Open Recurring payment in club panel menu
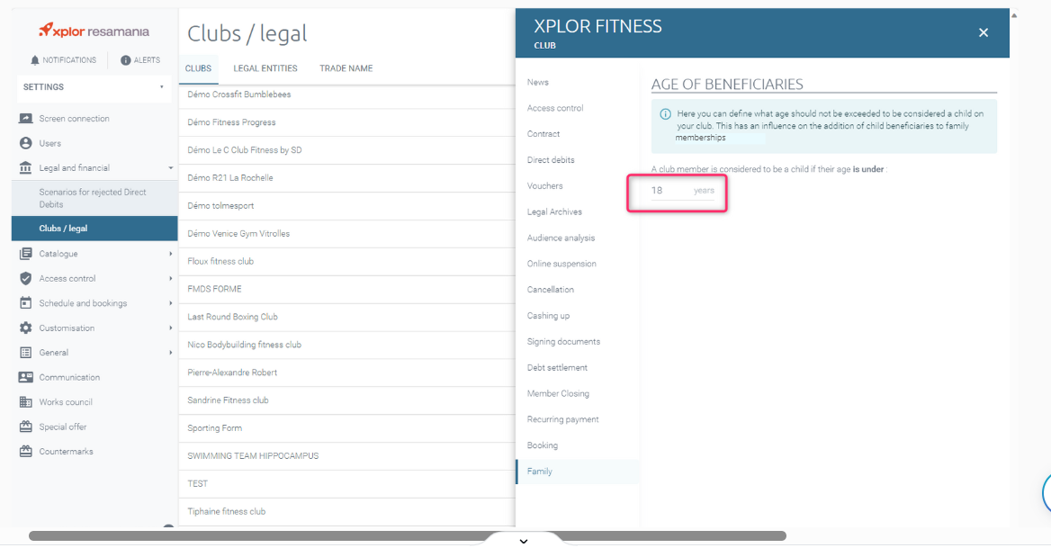The width and height of the screenshot is (1051, 548). [x=562, y=419]
